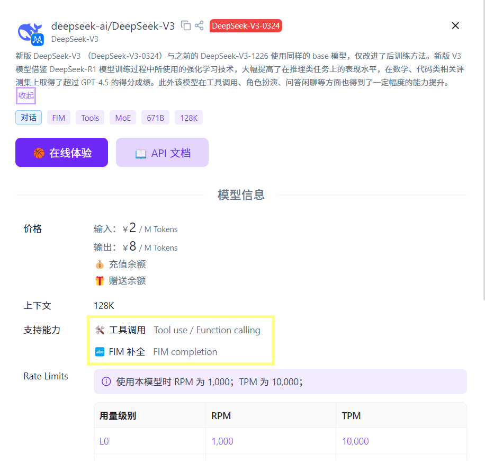Select the MoE tag
The image size is (485, 461).
(123, 118)
